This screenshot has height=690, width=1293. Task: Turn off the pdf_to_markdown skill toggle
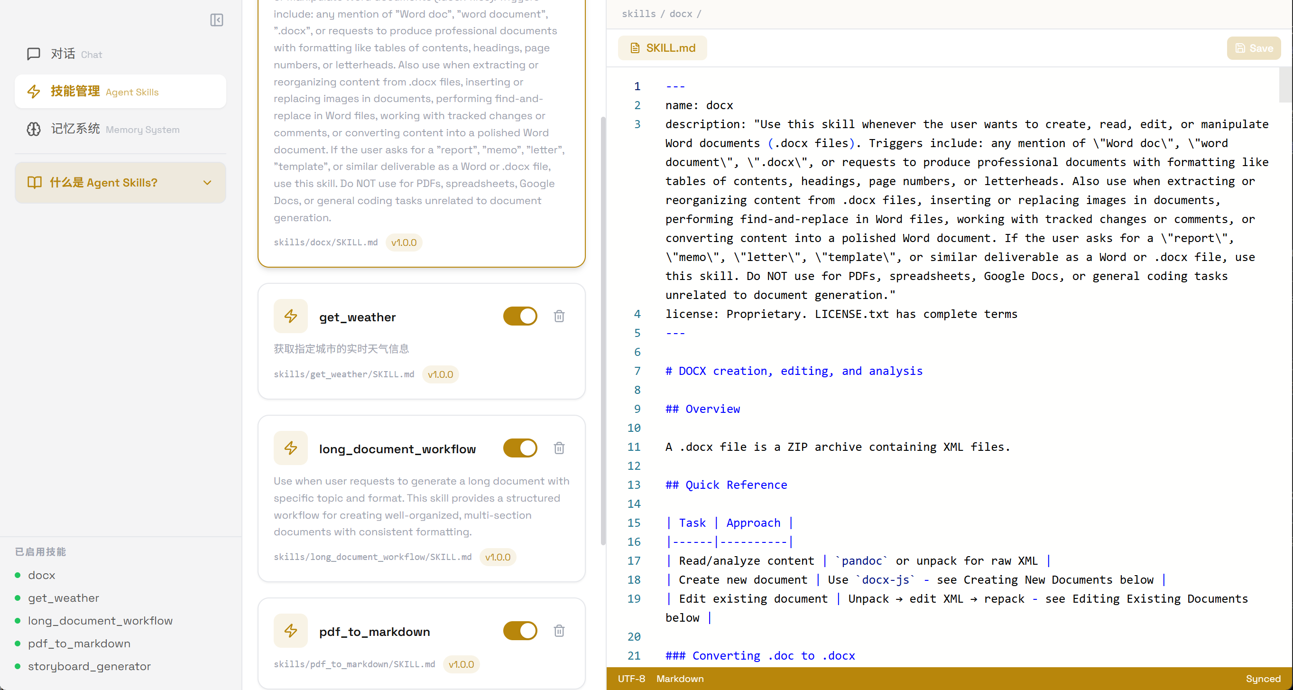[x=520, y=631]
